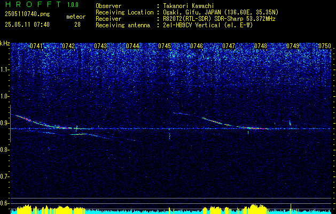
Task: Click the Observer label
Action: point(108,6)
